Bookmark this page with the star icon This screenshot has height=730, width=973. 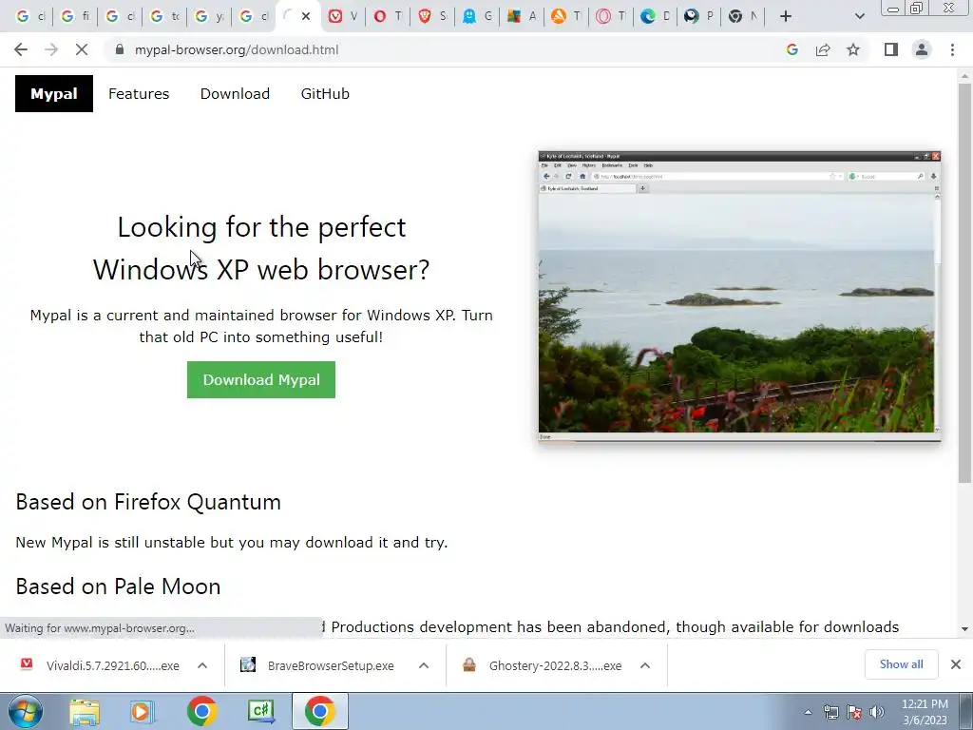pyautogui.click(x=853, y=49)
